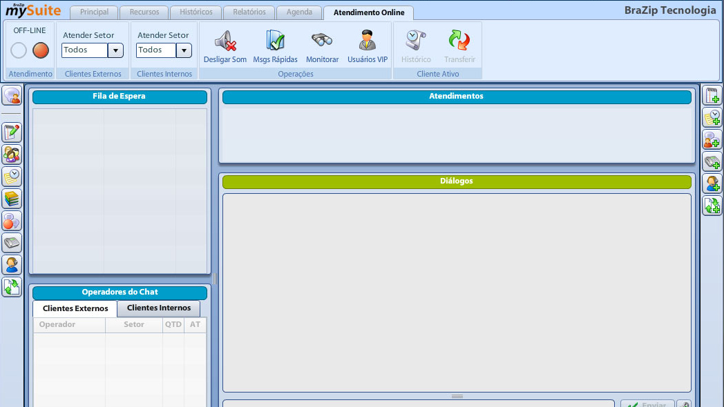Select the red OFF-LINE status button
This screenshot has height=407, width=724.
pyautogui.click(x=41, y=50)
